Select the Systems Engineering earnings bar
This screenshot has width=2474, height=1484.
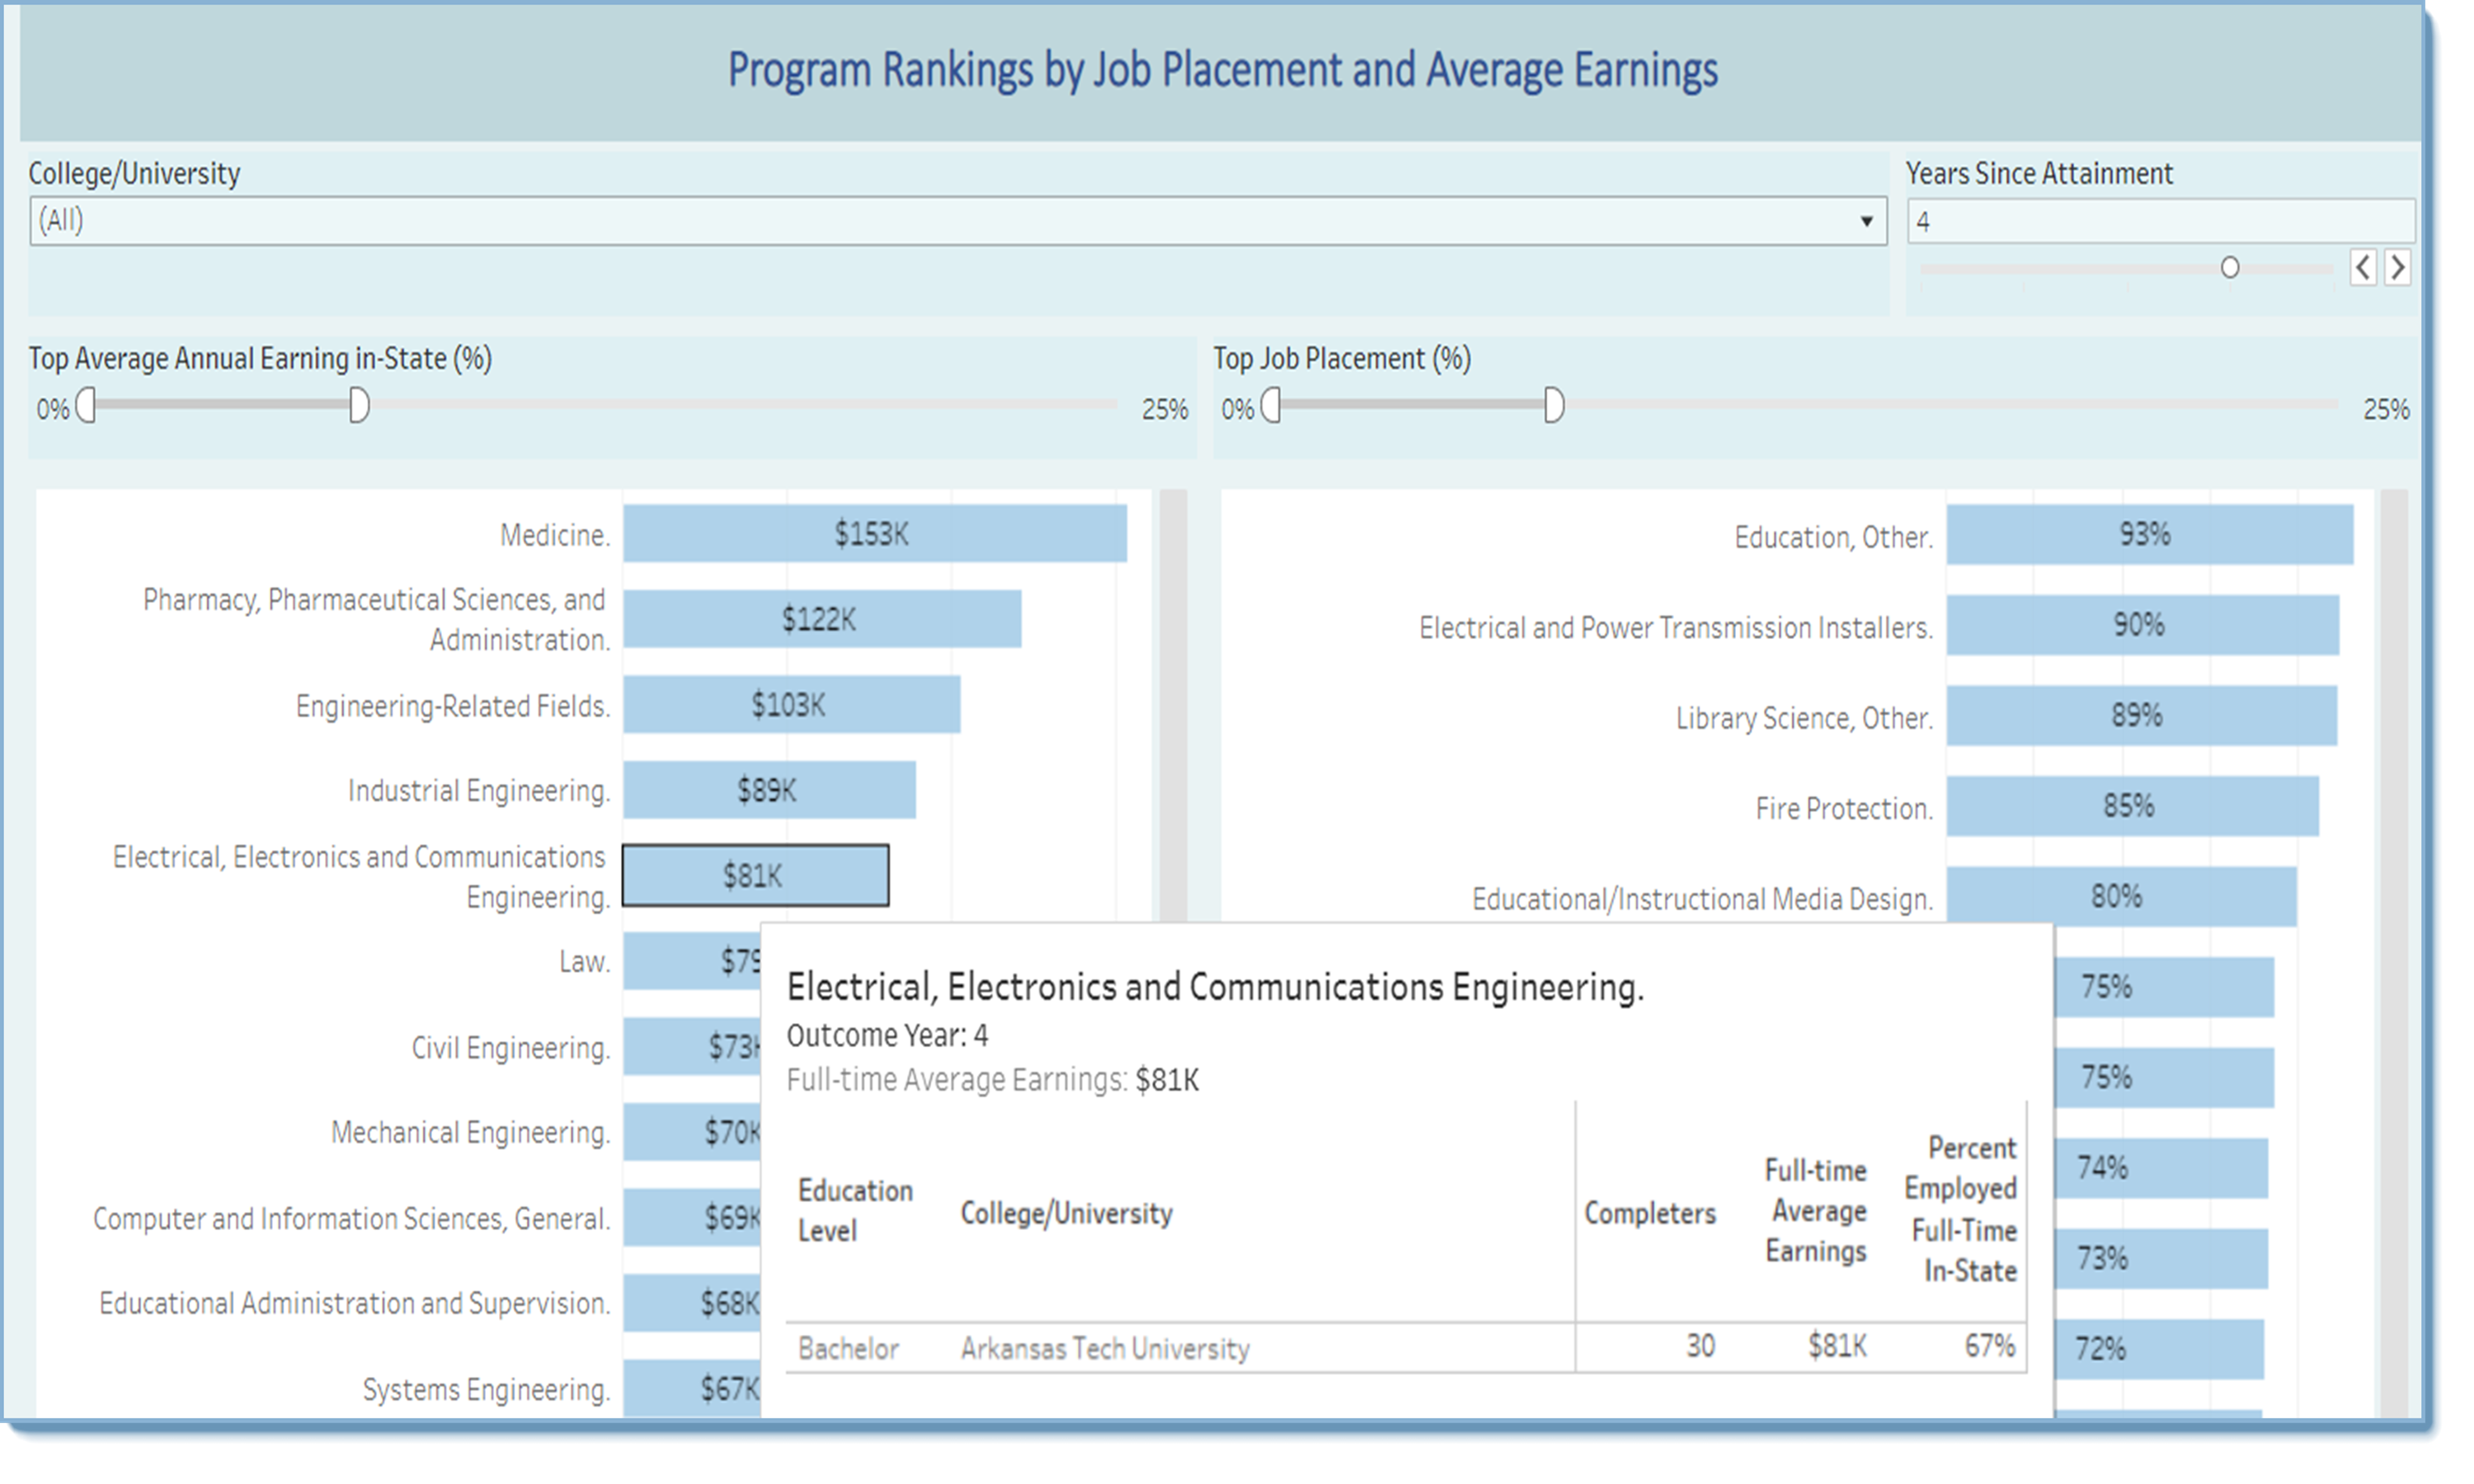[x=692, y=1388]
